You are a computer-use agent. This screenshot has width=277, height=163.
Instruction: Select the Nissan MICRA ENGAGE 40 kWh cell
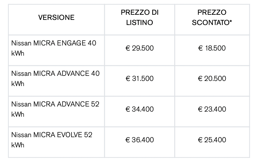(54, 48)
